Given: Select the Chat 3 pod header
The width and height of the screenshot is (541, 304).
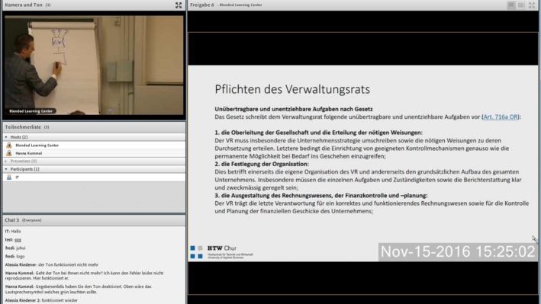Looking at the screenshot, I should pos(94,220).
